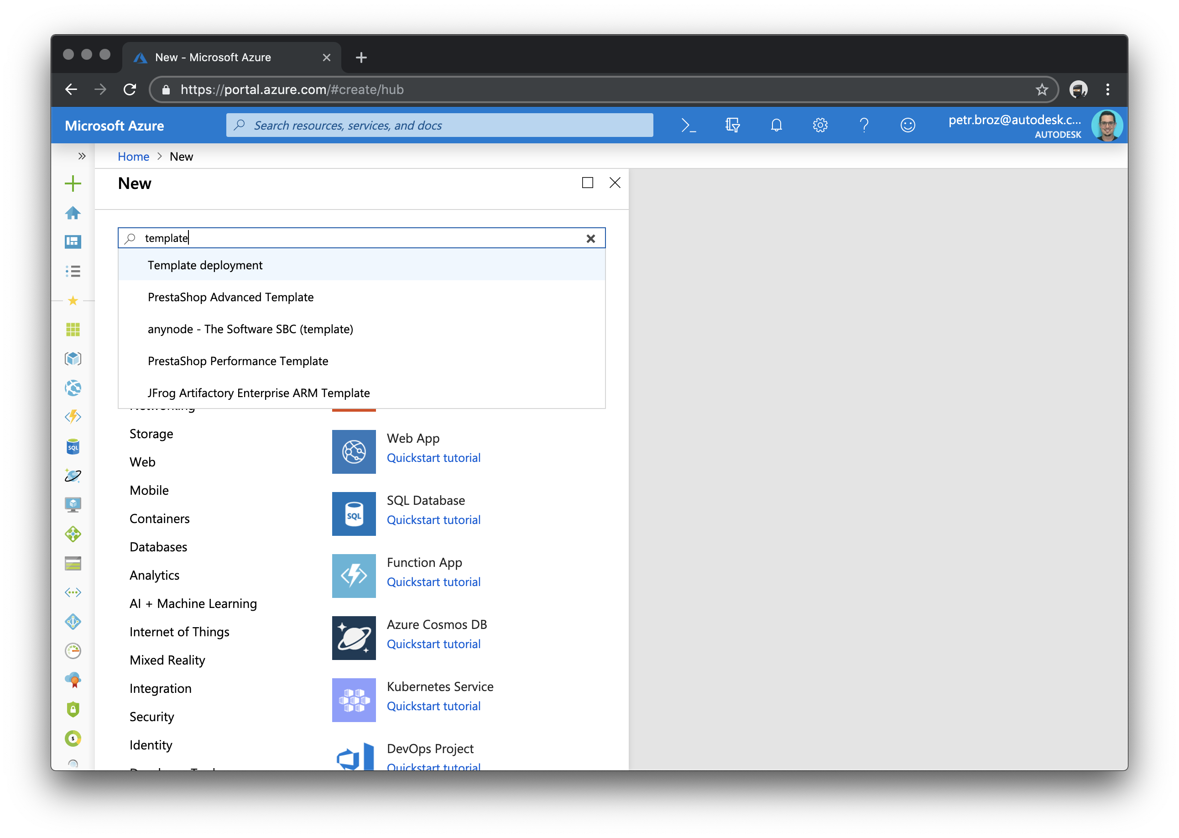Select PrestaShop Performance Template suggestion
The image size is (1179, 838).
tap(361, 361)
